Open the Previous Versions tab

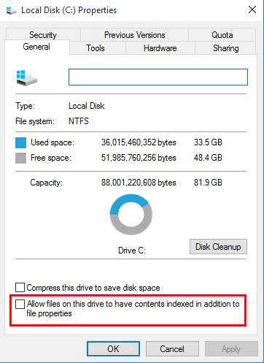coord(134,35)
